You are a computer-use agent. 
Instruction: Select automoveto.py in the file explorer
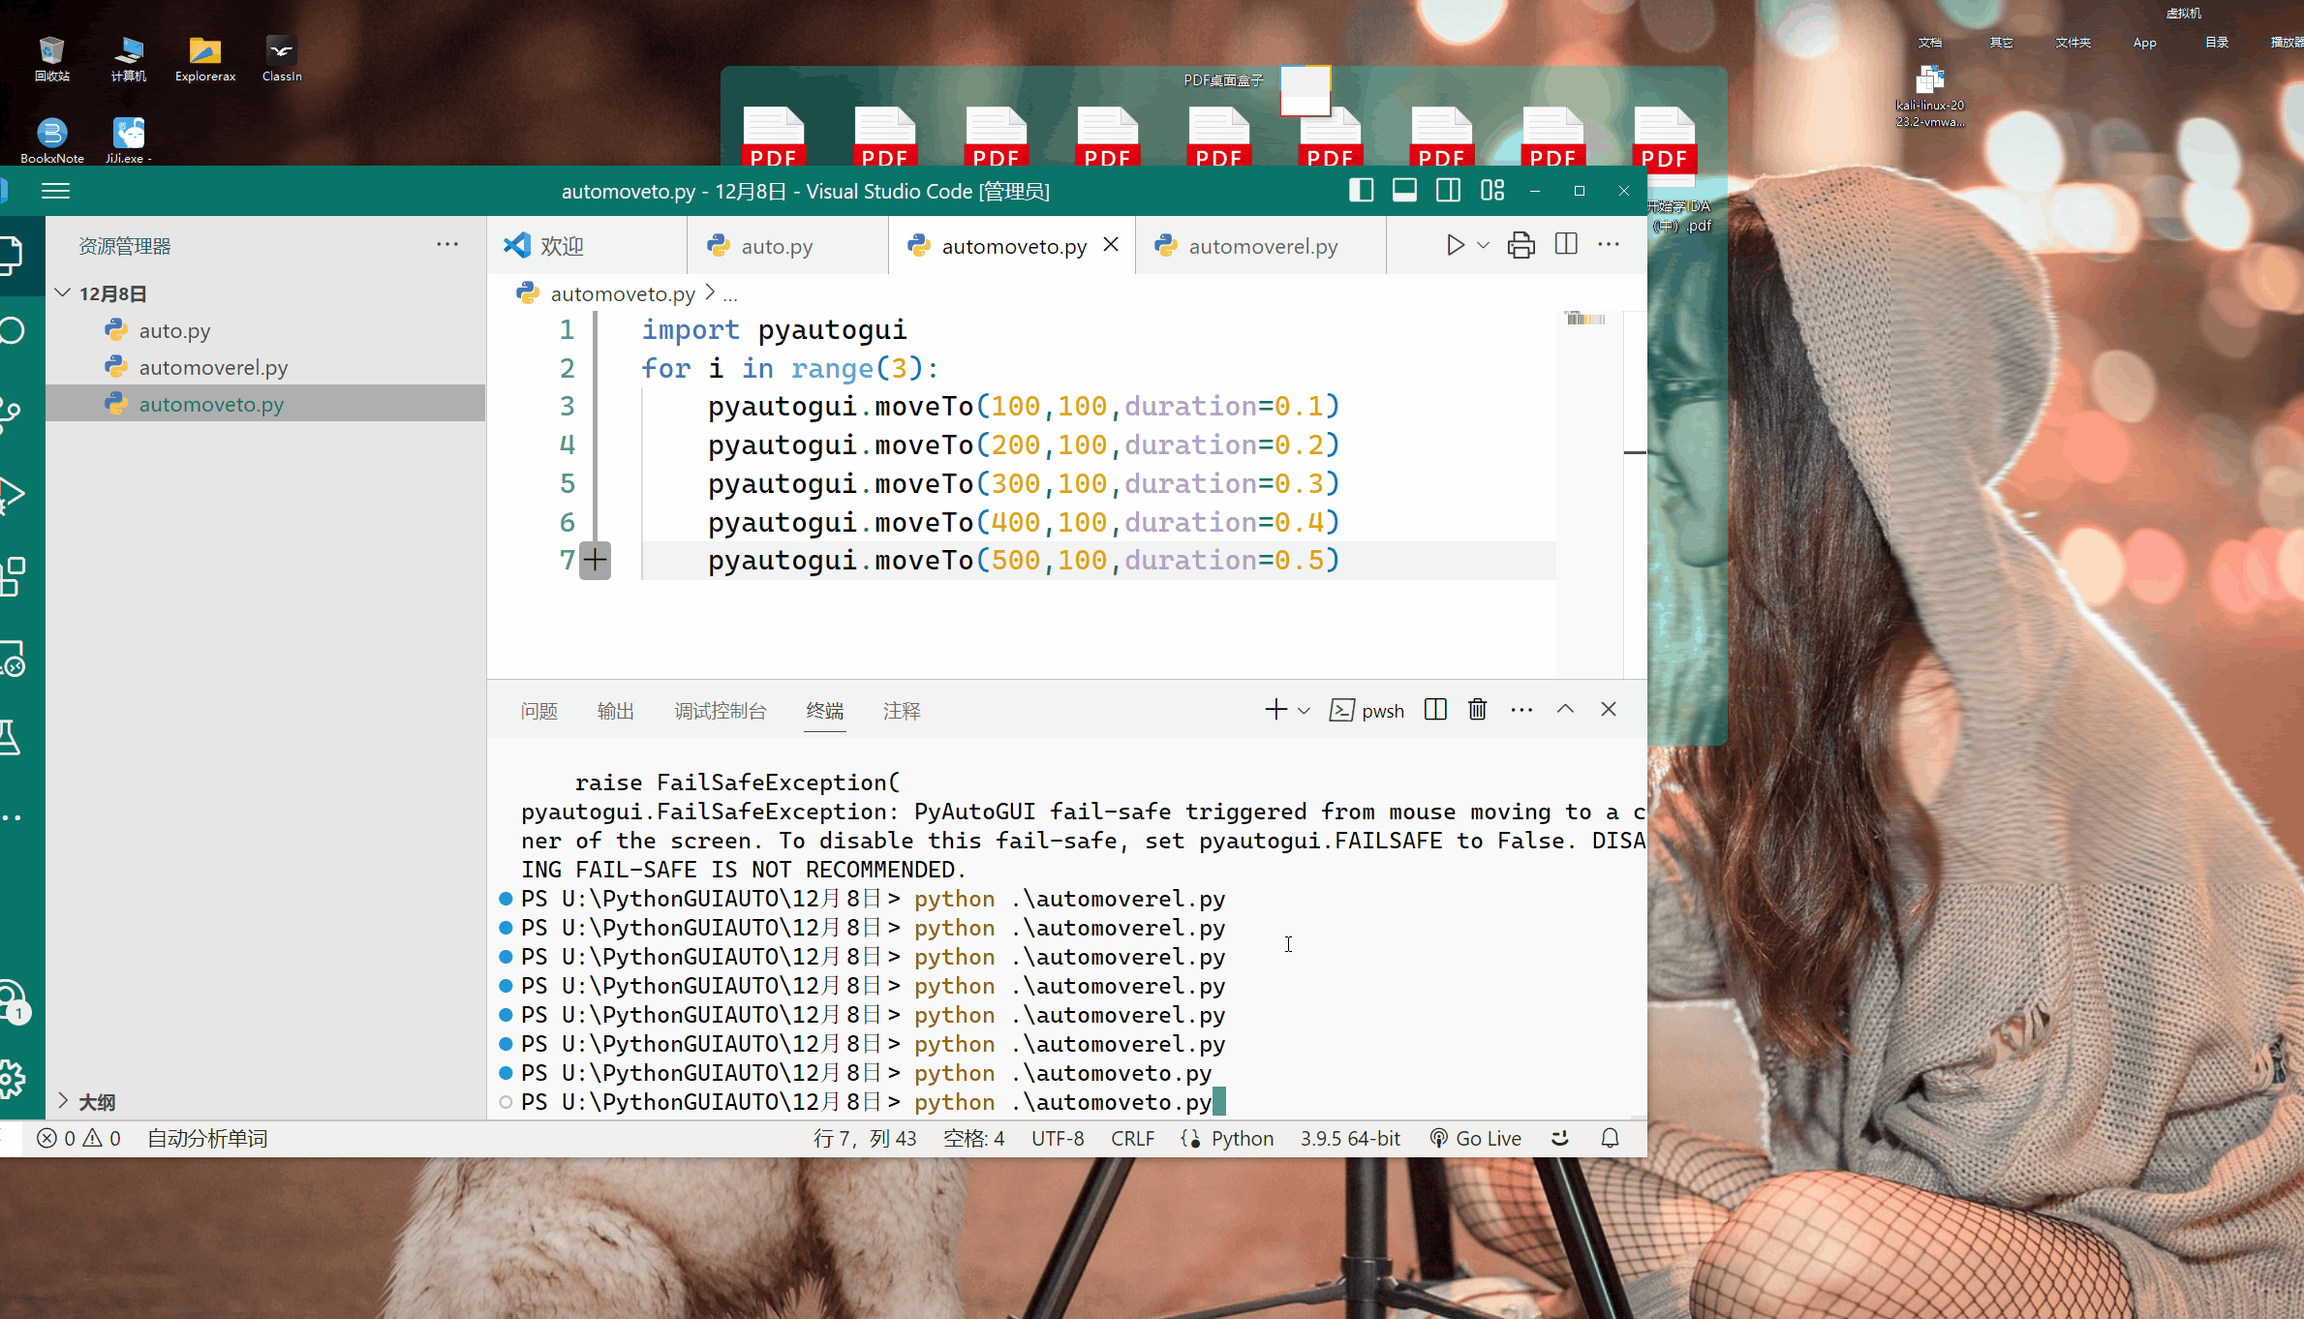(265, 404)
